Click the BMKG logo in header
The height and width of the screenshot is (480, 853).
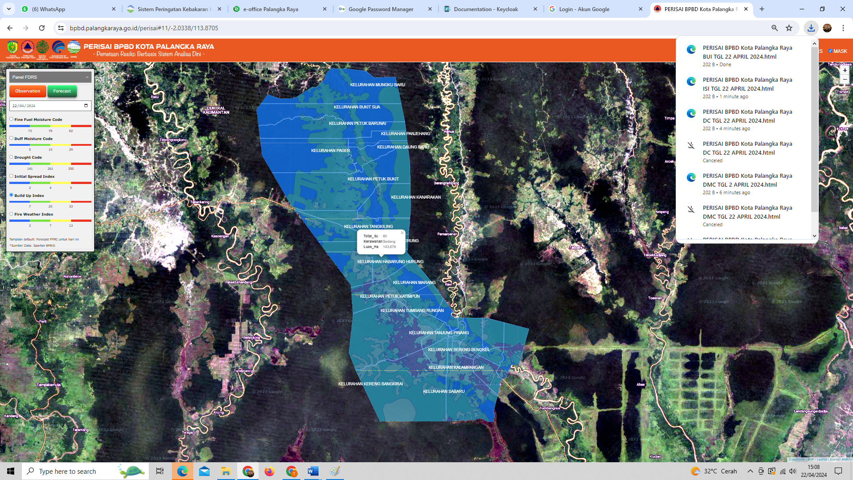pyautogui.click(x=74, y=48)
